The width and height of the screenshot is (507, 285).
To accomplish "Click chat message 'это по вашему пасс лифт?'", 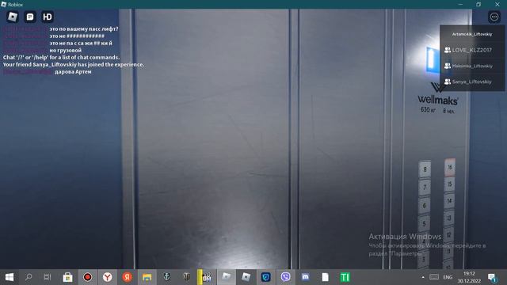I will (84, 28).
